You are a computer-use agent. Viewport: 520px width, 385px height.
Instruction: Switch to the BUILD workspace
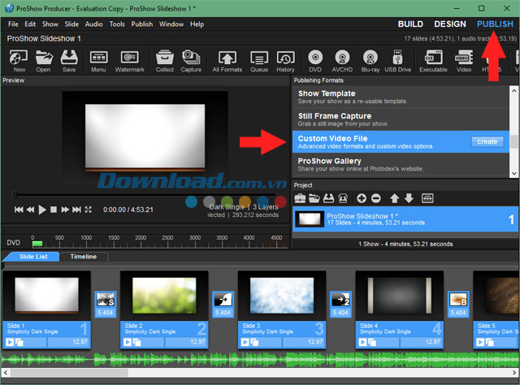(x=410, y=24)
